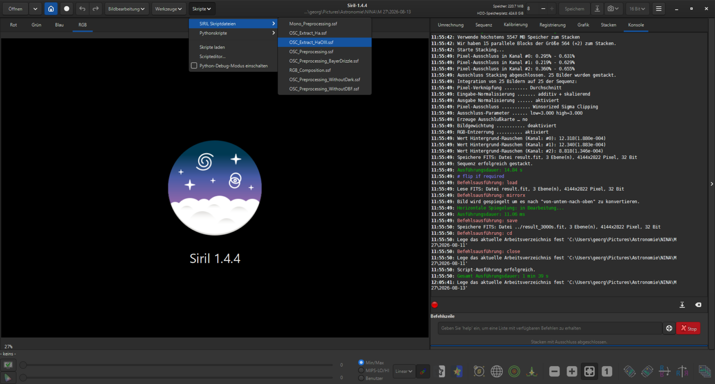Toggle the color map icon beside Linear

click(423, 371)
